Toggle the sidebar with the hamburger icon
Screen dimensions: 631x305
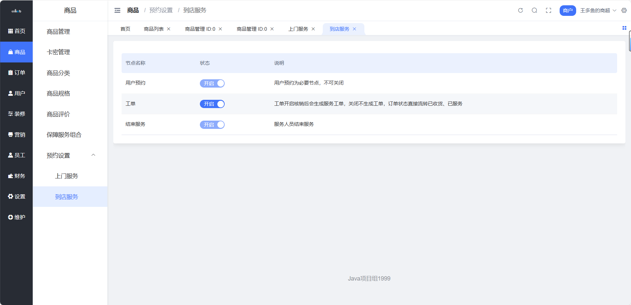(117, 10)
